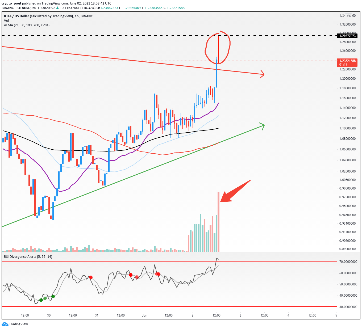Click the L:1.23383565 low value
The width and height of the screenshot is (362, 329).
152,8
